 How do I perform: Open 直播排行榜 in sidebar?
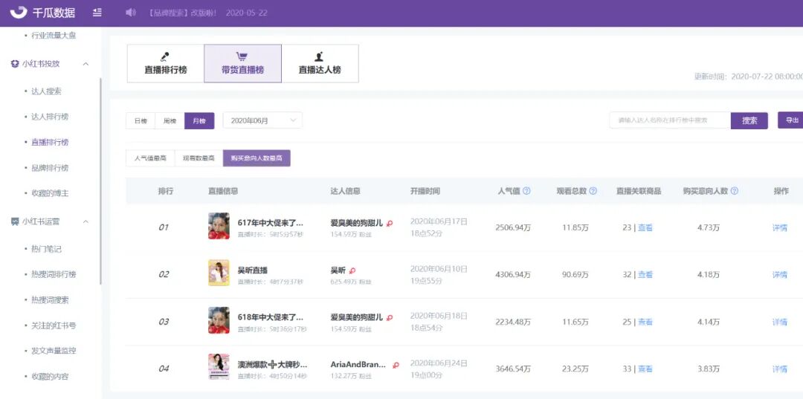(50, 142)
